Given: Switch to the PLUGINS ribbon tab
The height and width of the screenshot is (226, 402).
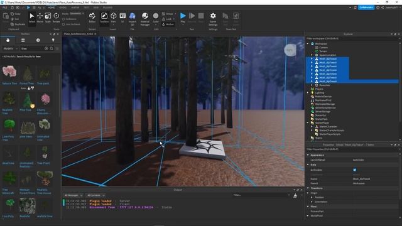Looking at the screenshot, I should [x=107, y=8].
